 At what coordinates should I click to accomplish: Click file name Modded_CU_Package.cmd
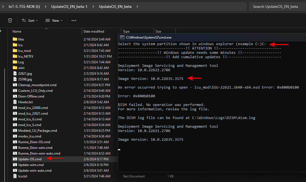click(38, 131)
